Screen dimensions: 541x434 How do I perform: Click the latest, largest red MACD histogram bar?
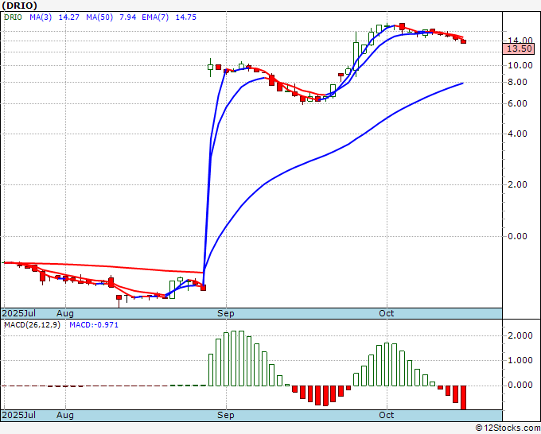click(x=463, y=397)
